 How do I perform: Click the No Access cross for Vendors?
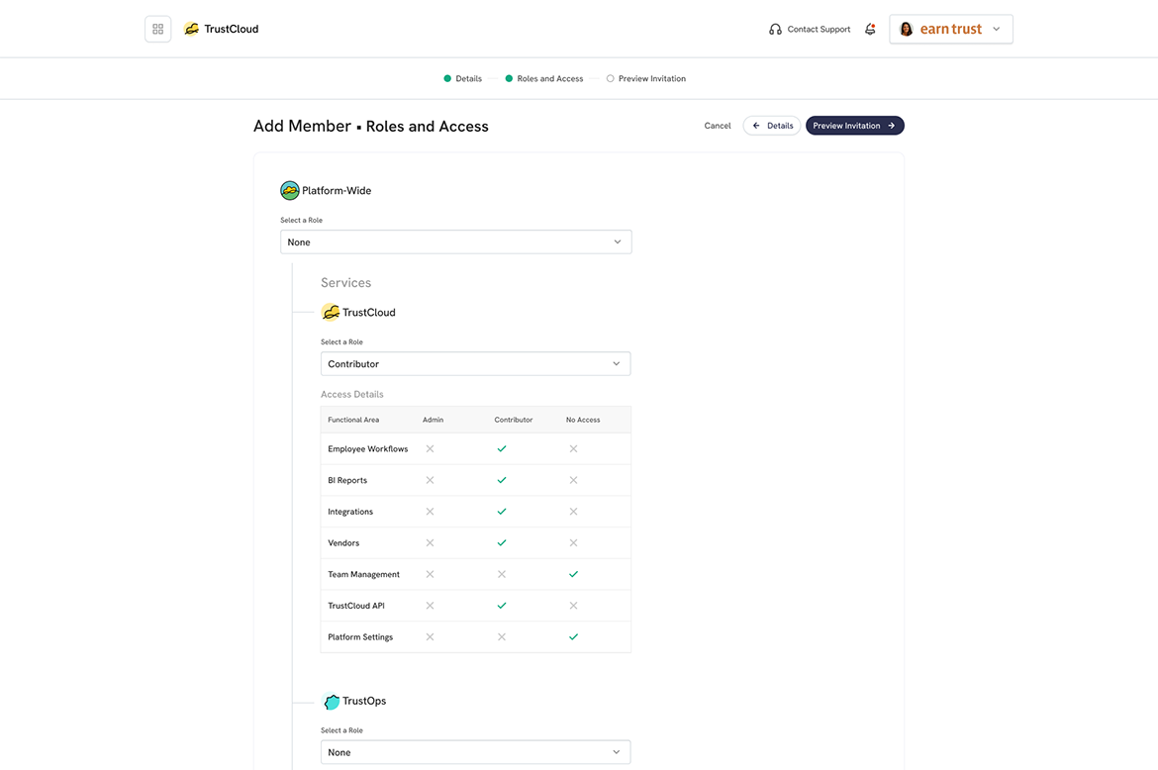pyautogui.click(x=573, y=542)
